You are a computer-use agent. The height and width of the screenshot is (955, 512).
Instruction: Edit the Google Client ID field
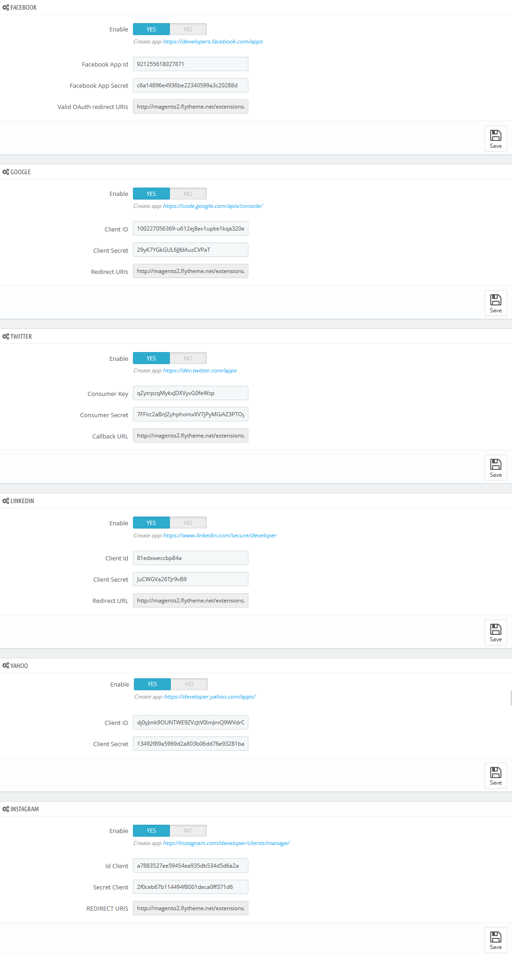click(191, 229)
